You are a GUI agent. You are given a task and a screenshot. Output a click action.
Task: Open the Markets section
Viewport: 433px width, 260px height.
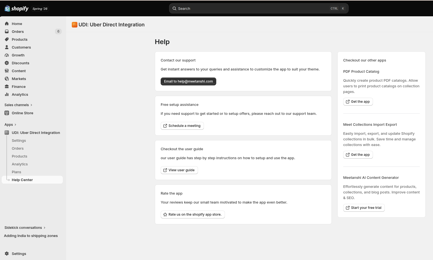pos(32,79)
